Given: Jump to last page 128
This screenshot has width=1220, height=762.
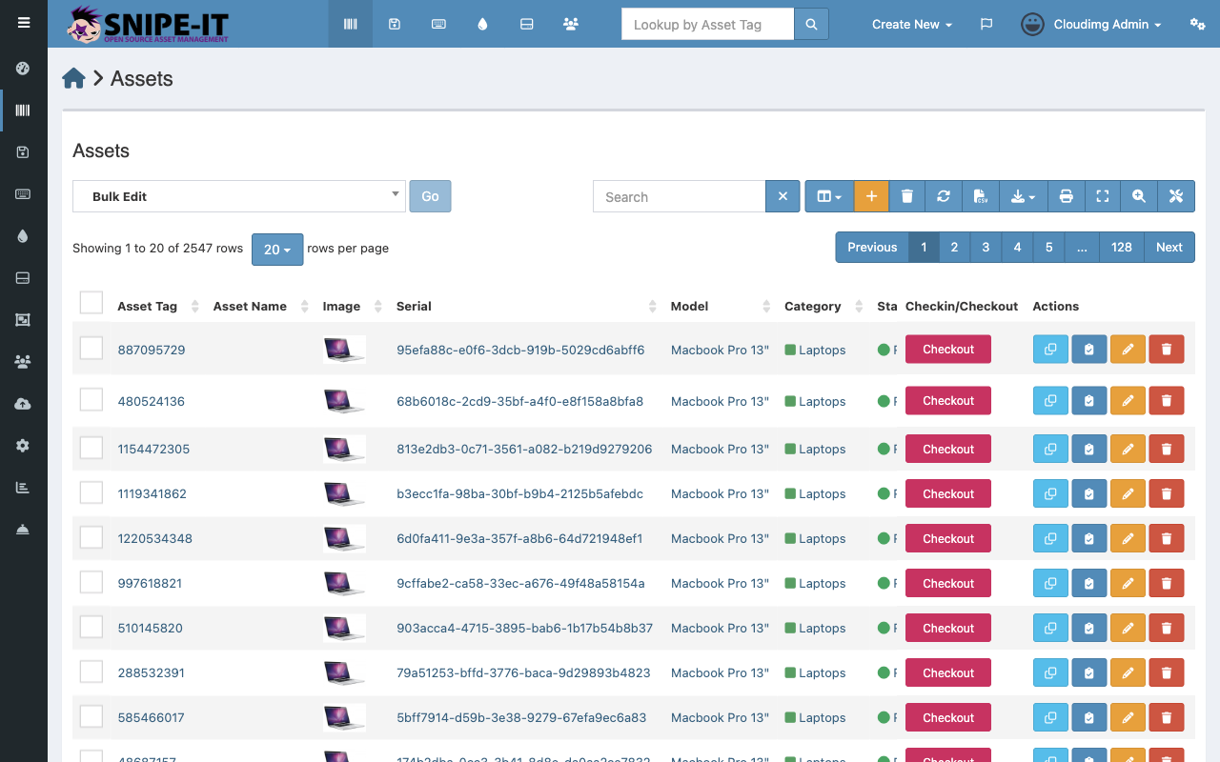Looking at the screenshot, I should point(1122,247).
